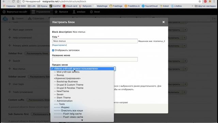Viewport: 218px width, 123px height.
Task: Select Drupal 8 Custom Theme option
Action: [x=82, y=85]
